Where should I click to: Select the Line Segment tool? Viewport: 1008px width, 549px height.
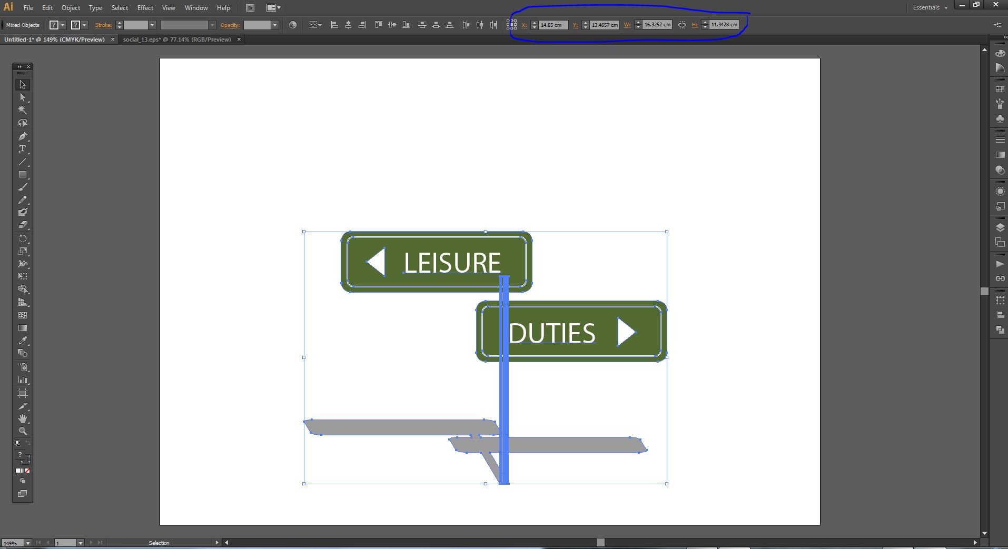(23, 162)
